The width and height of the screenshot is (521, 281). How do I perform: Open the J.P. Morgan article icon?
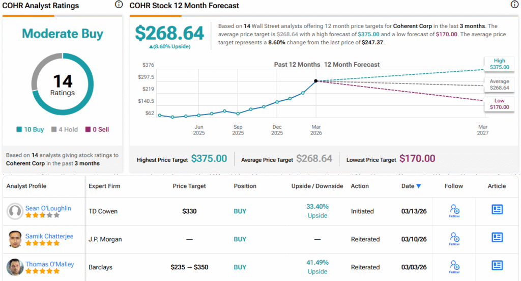click(497, 238)
